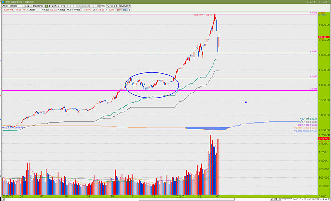The height and width of the screenshot is (201, 331).
Task: Click the pin icon in title bar
Action: (314, 2)
